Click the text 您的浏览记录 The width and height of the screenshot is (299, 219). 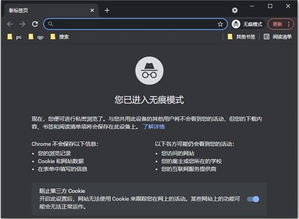tap(54, 153)
